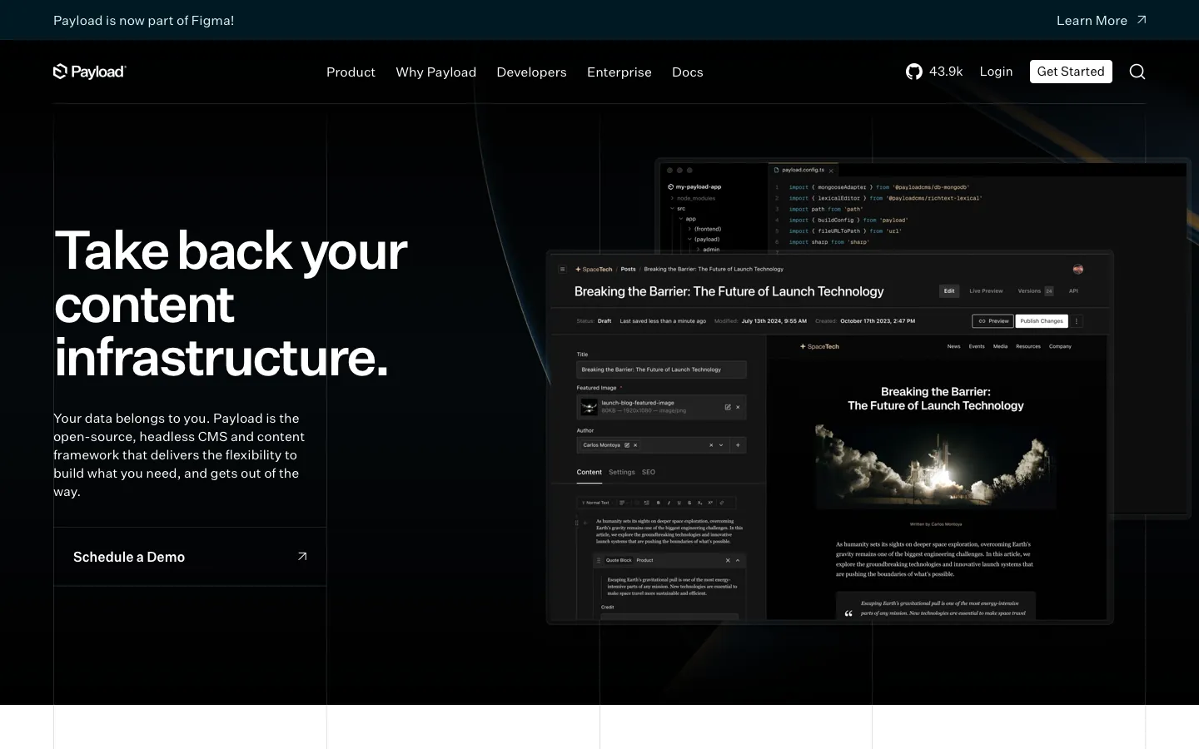Select the Content tab
Viewport: 1199px width, 749px height.
point(589,472)
